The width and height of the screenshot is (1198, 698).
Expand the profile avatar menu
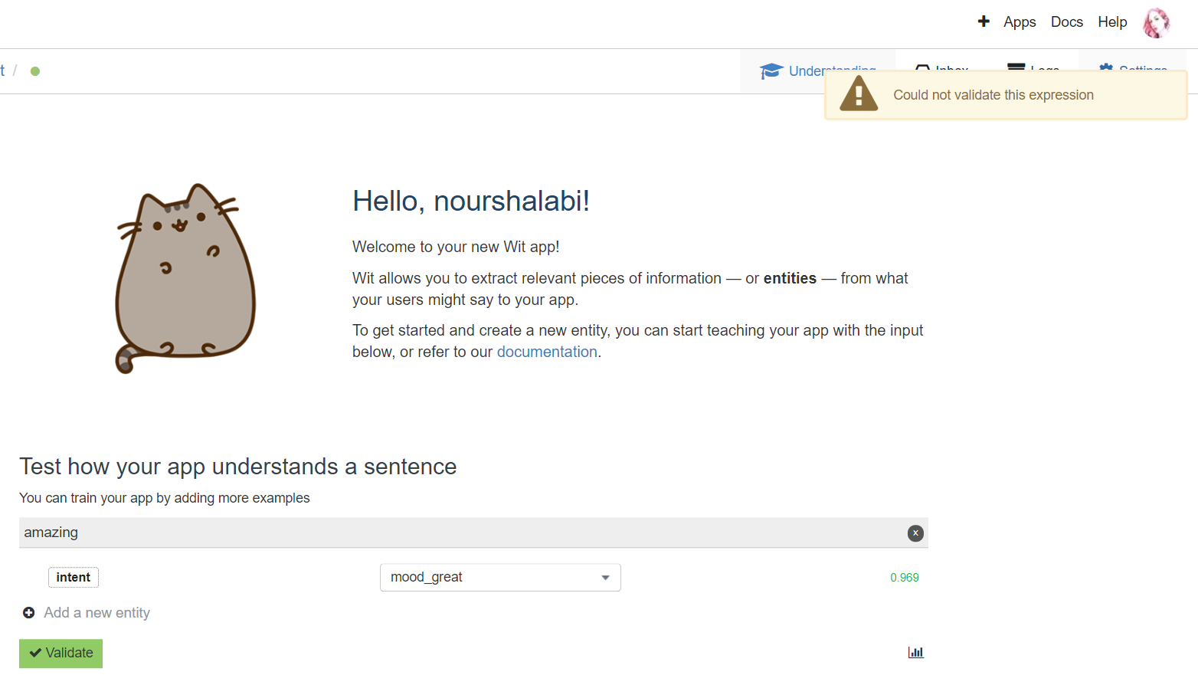[1157, 22]
